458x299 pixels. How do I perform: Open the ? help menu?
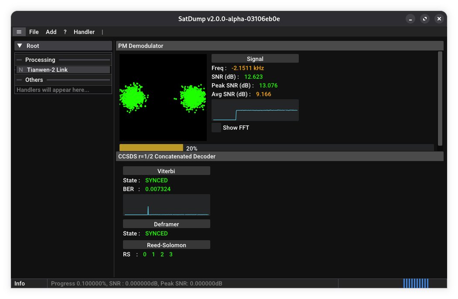[x=65, y=32]
